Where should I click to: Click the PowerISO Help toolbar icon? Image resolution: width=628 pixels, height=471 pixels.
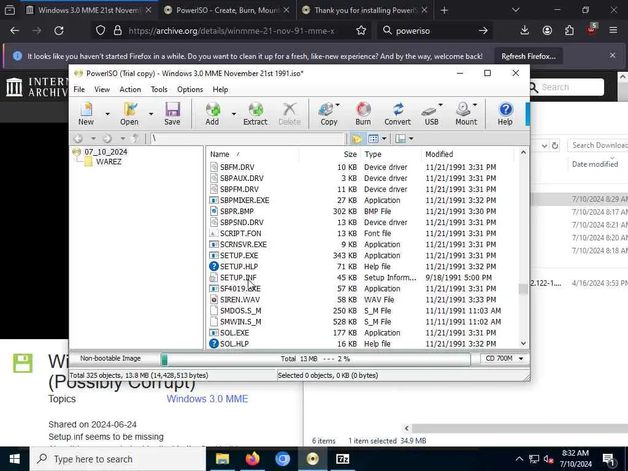pyautogui.click(x=505, y=113)
